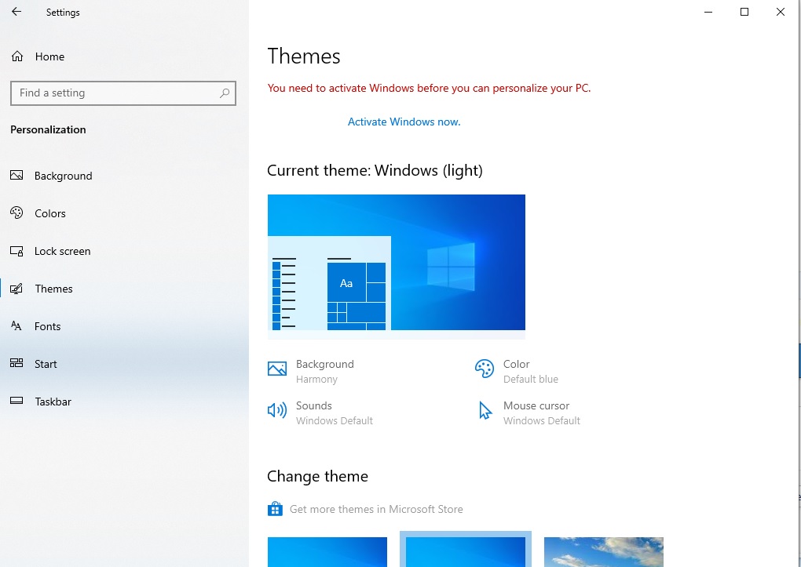This screenshot has width=801, height=567.
Task: Click the Sounds speaker icon
Action: point(277,410)
